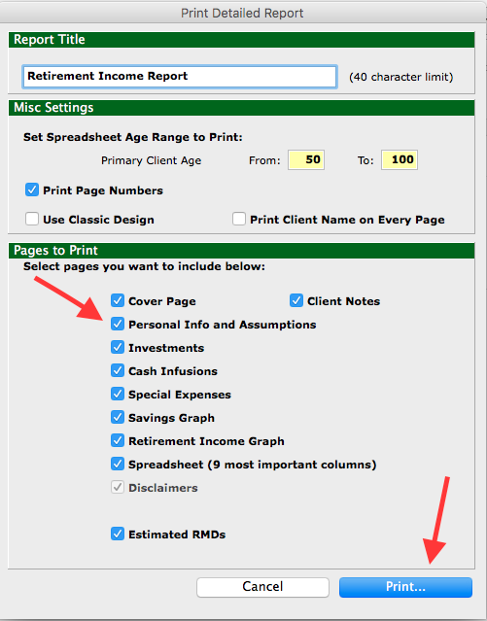This screenshot has width=487, height=621.
Task: Uncheck the Client Notes checkbox
Action: click(x=296, y=300)
